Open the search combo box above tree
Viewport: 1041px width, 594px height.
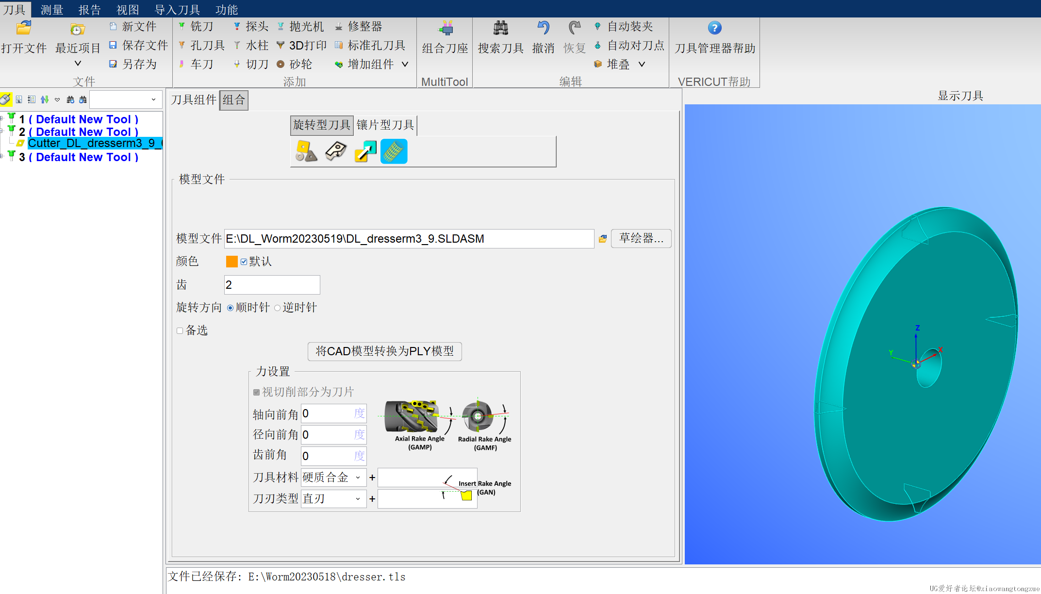point(126,99)
